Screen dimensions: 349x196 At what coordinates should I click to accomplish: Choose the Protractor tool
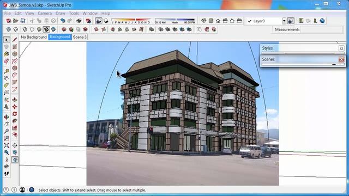click(x=7, y=85)
